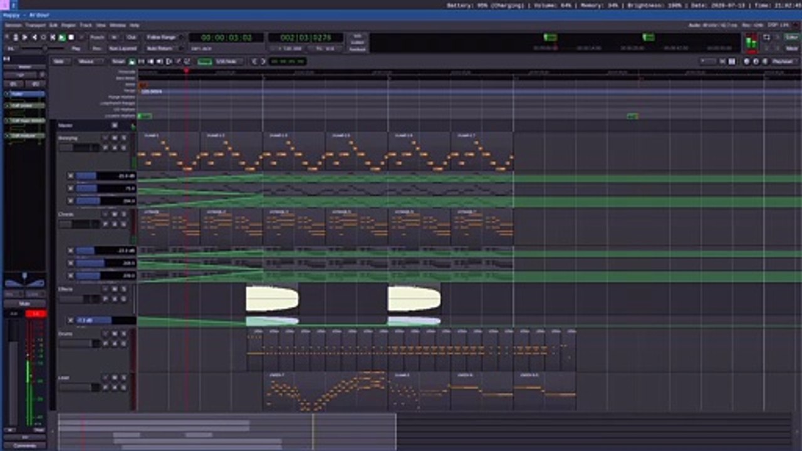Open the Track menu
This screenshot has height=451, width=802.
pyautogui.click(x=86, y=25)
